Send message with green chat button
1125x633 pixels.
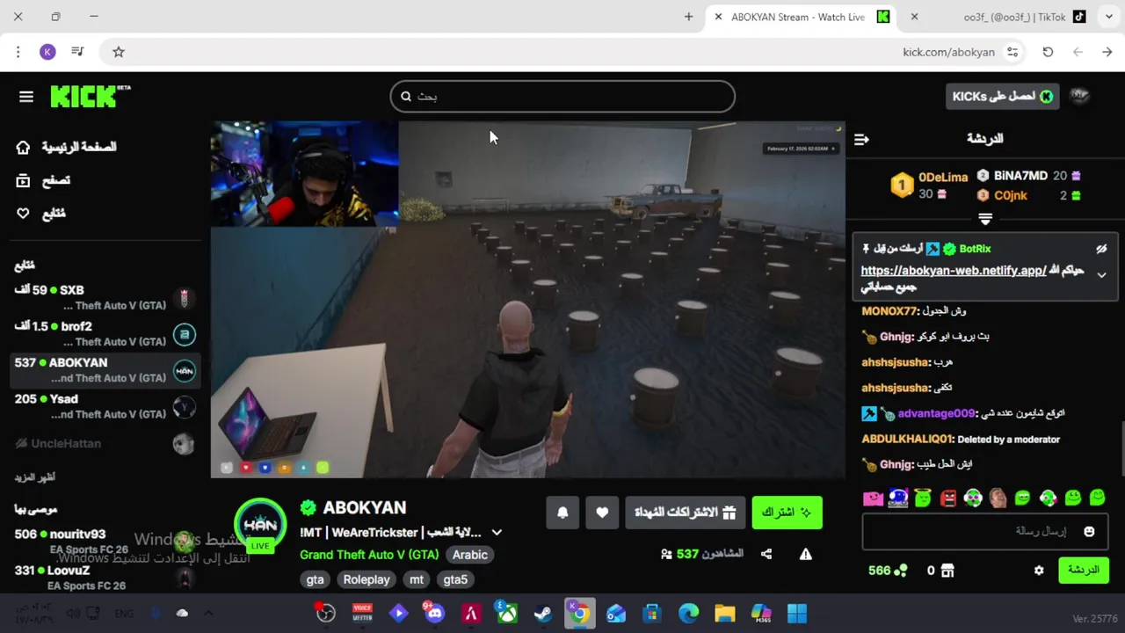click(1083, 571)
